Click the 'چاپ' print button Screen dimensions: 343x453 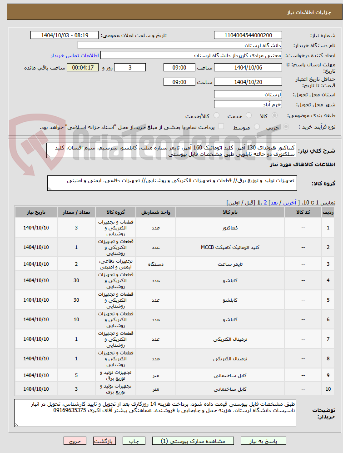[134, 441]
